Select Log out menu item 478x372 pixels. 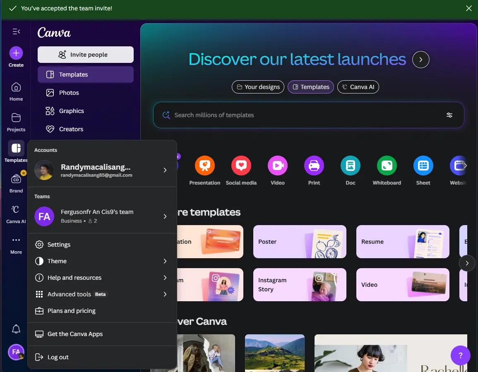tap(102, 357)
